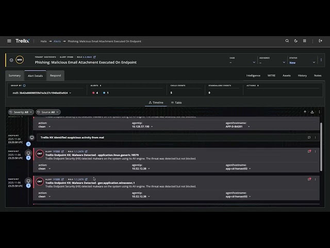This screenshot has height=248, width=330.
Task: Toggle dark mode with the moon icon
Action: click(x=296, y=41)
